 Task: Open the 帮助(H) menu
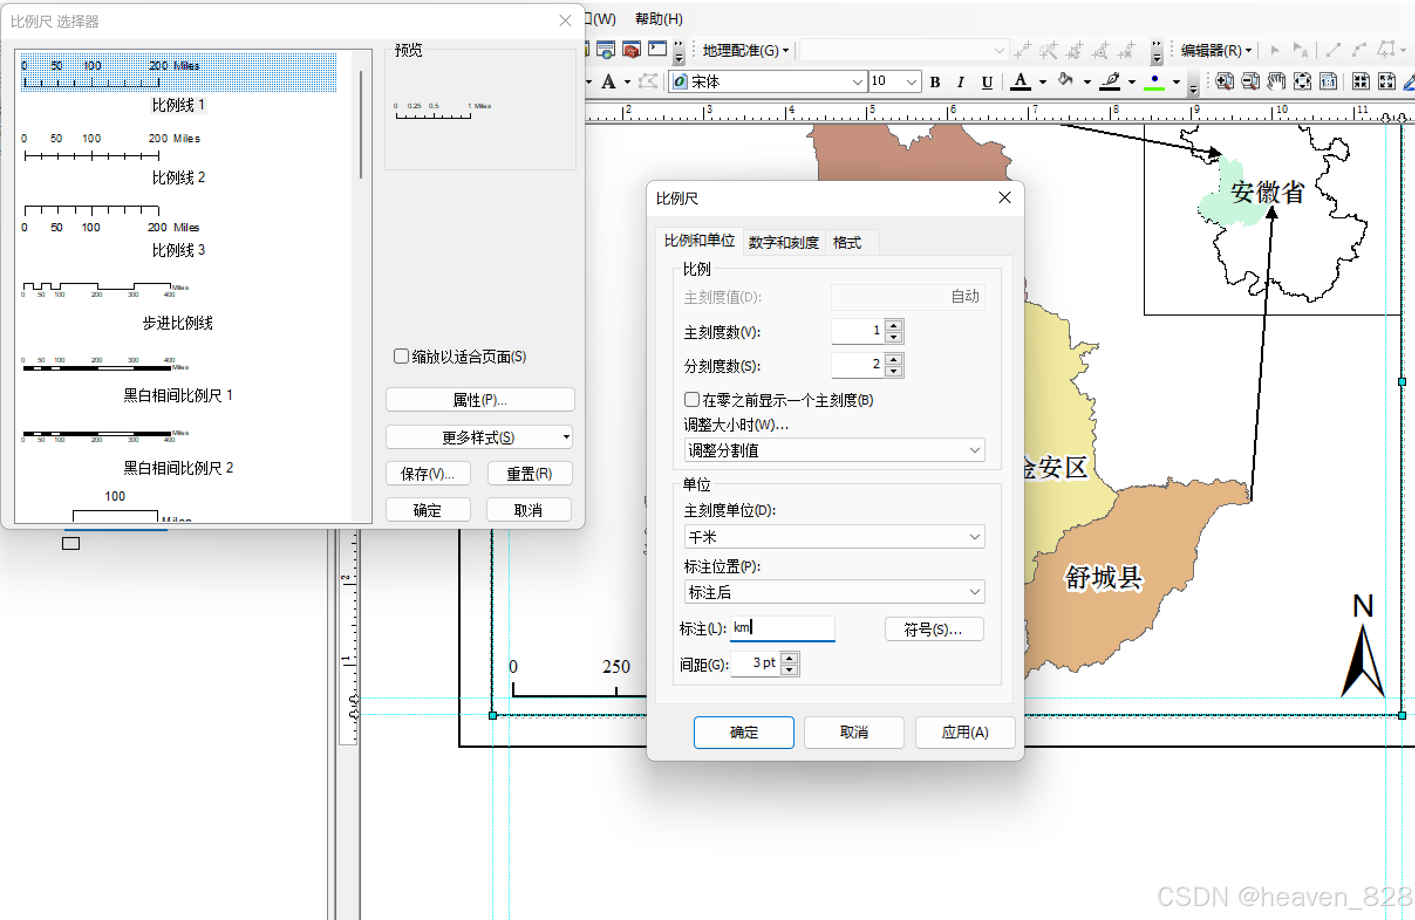(658, 19)
